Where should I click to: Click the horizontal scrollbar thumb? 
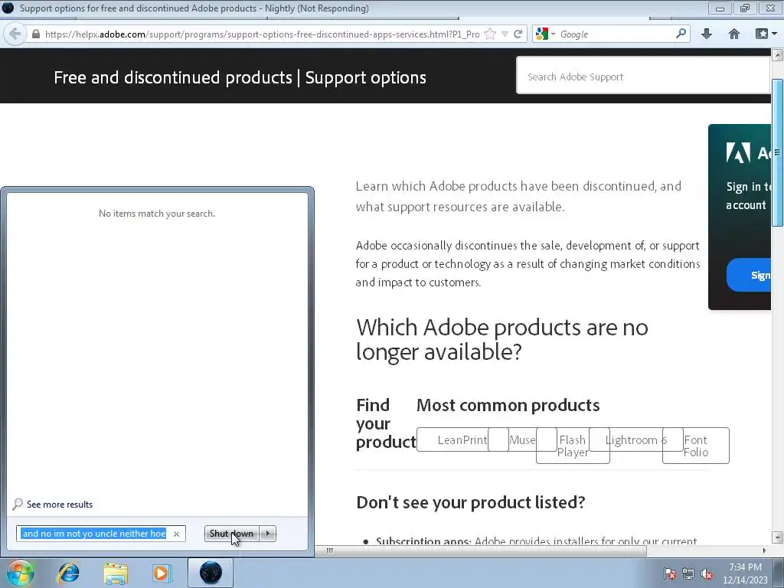(480, 550)
